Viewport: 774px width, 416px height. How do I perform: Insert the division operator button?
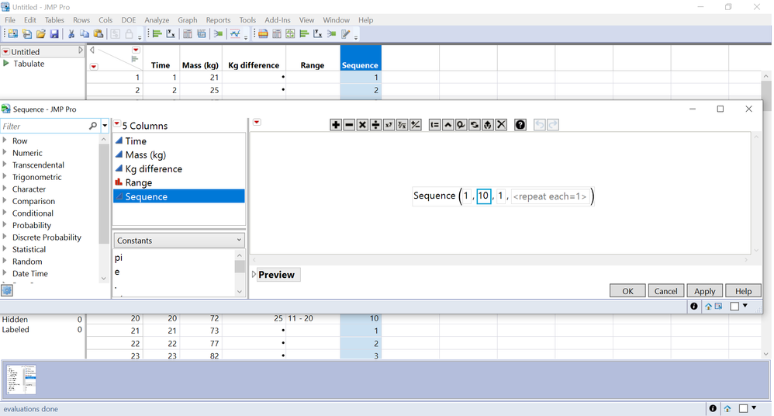375,125
